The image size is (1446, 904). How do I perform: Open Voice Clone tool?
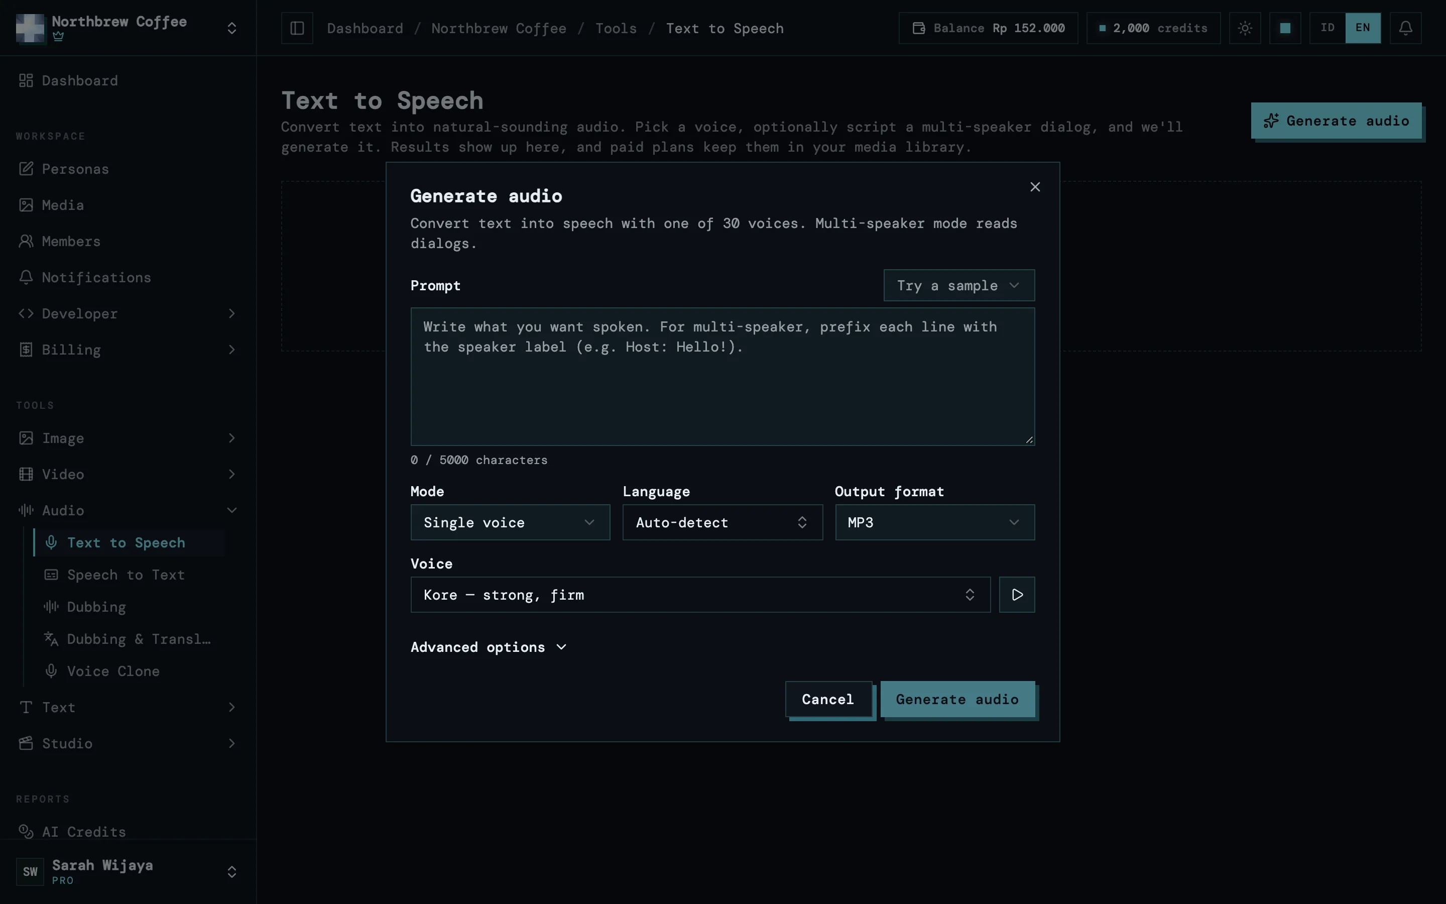[129, 671]
